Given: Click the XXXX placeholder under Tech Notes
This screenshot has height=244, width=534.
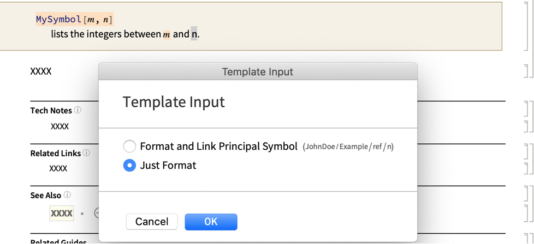Looking at the screenshot, I should click(x=60, y=126).
